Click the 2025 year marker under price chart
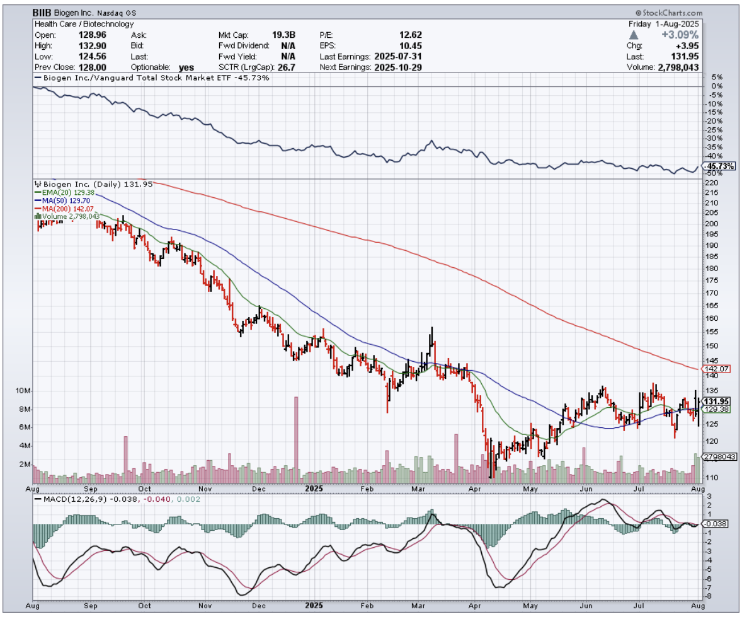The width and height of the screenshot is (742, 619). pos(313,487)
